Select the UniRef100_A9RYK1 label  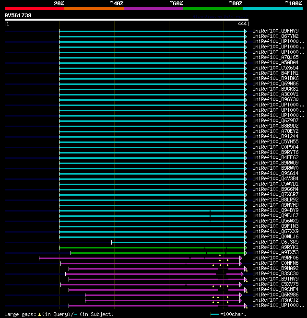click(275, 247)
